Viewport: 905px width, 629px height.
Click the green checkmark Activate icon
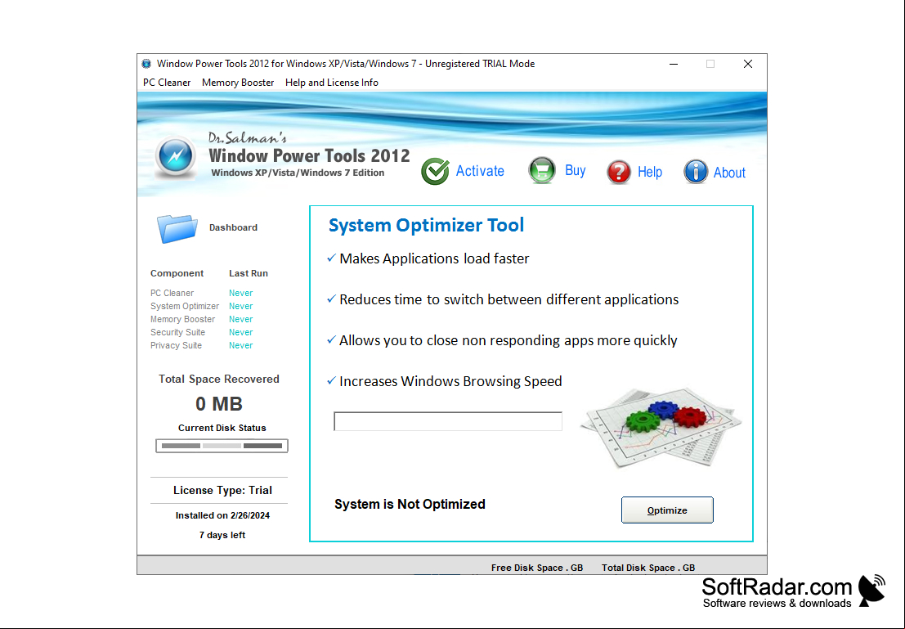[x=435, y=171]
